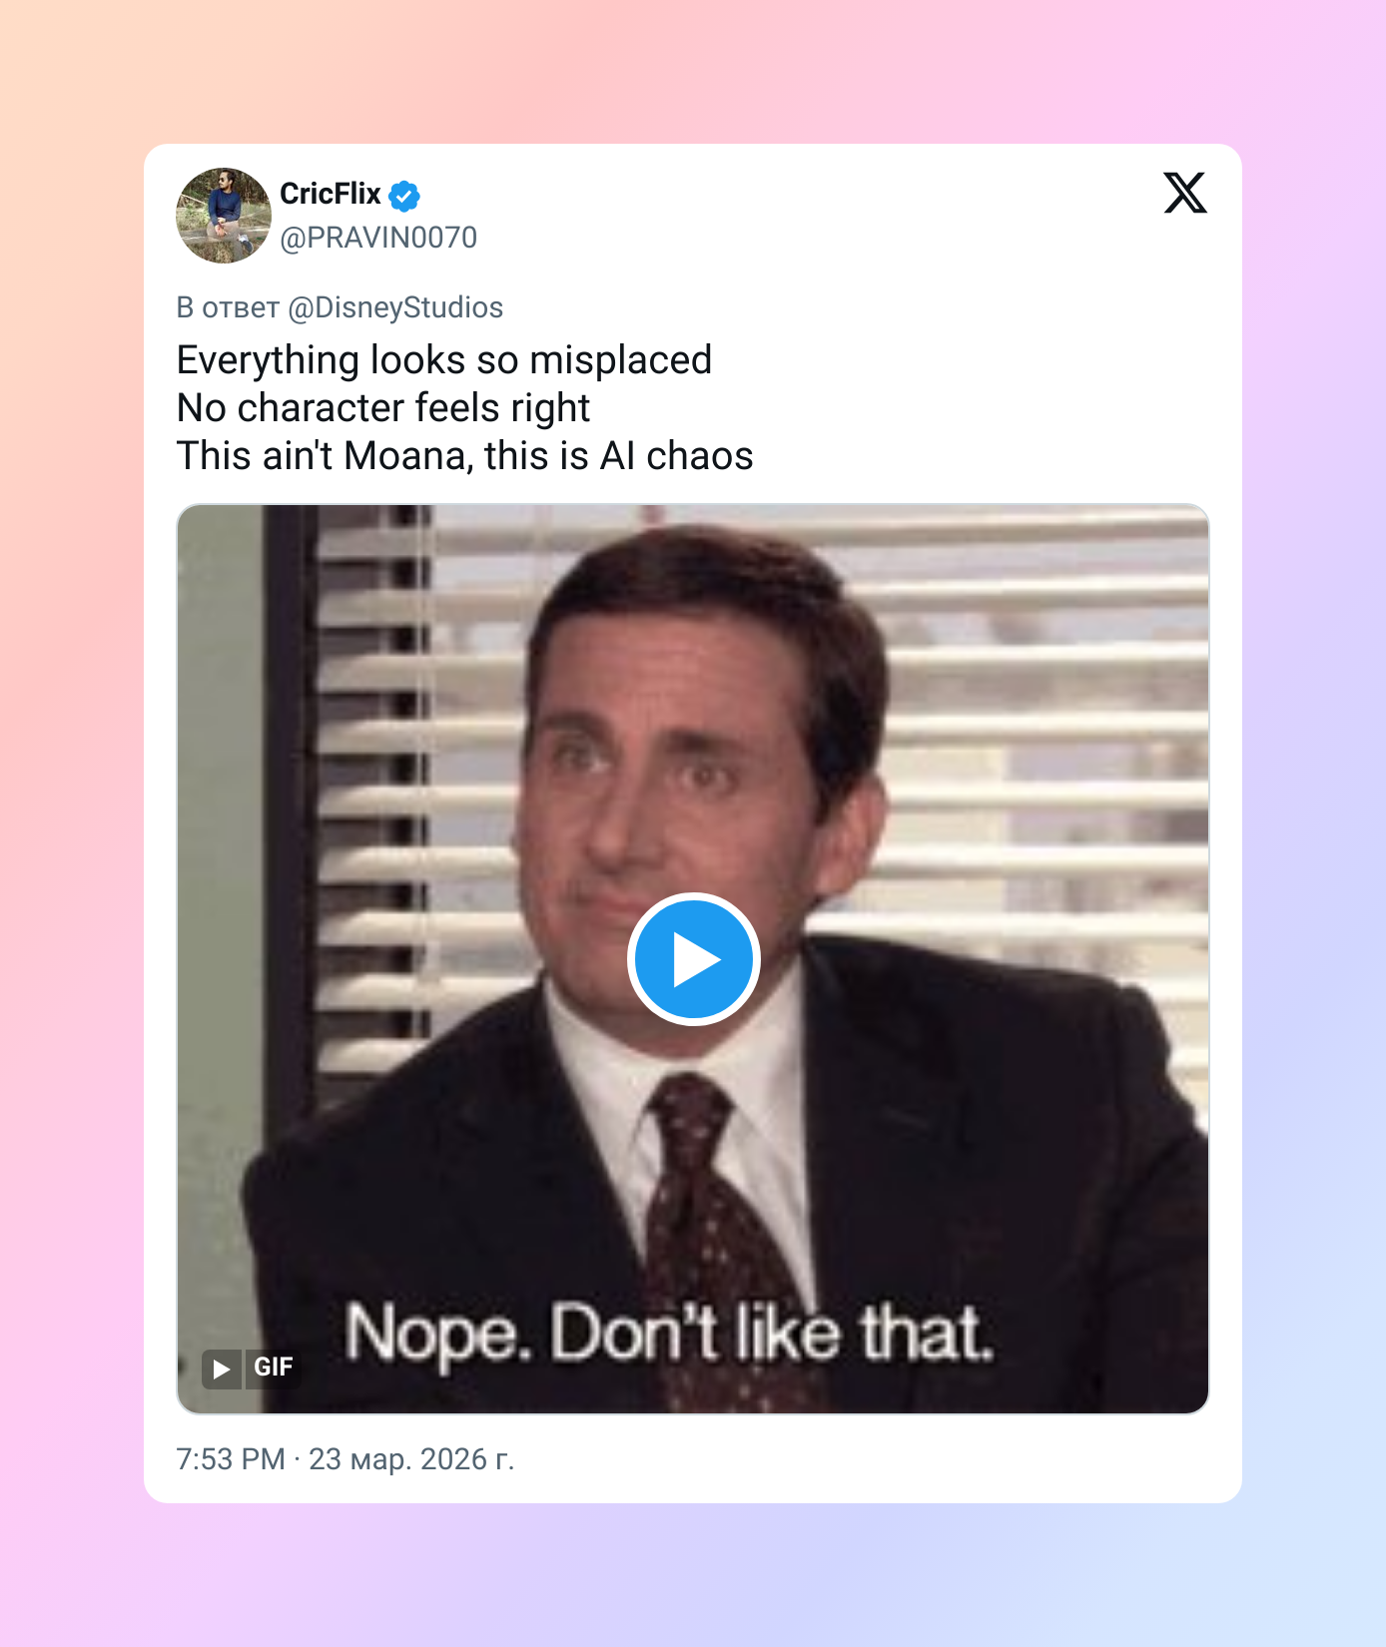Click the 7:53 PM timestamp
Screen dimensions: 1386x1647
coord(231,1459)
